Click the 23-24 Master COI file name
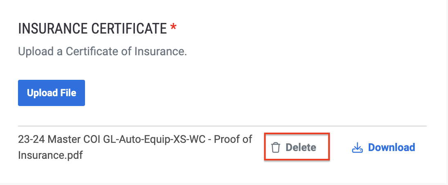This screenshot has height=185, width=448. point(135,147)
